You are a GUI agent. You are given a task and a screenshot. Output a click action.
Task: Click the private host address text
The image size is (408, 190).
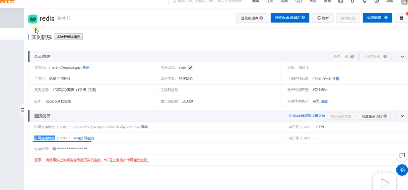tap(106, 127)
